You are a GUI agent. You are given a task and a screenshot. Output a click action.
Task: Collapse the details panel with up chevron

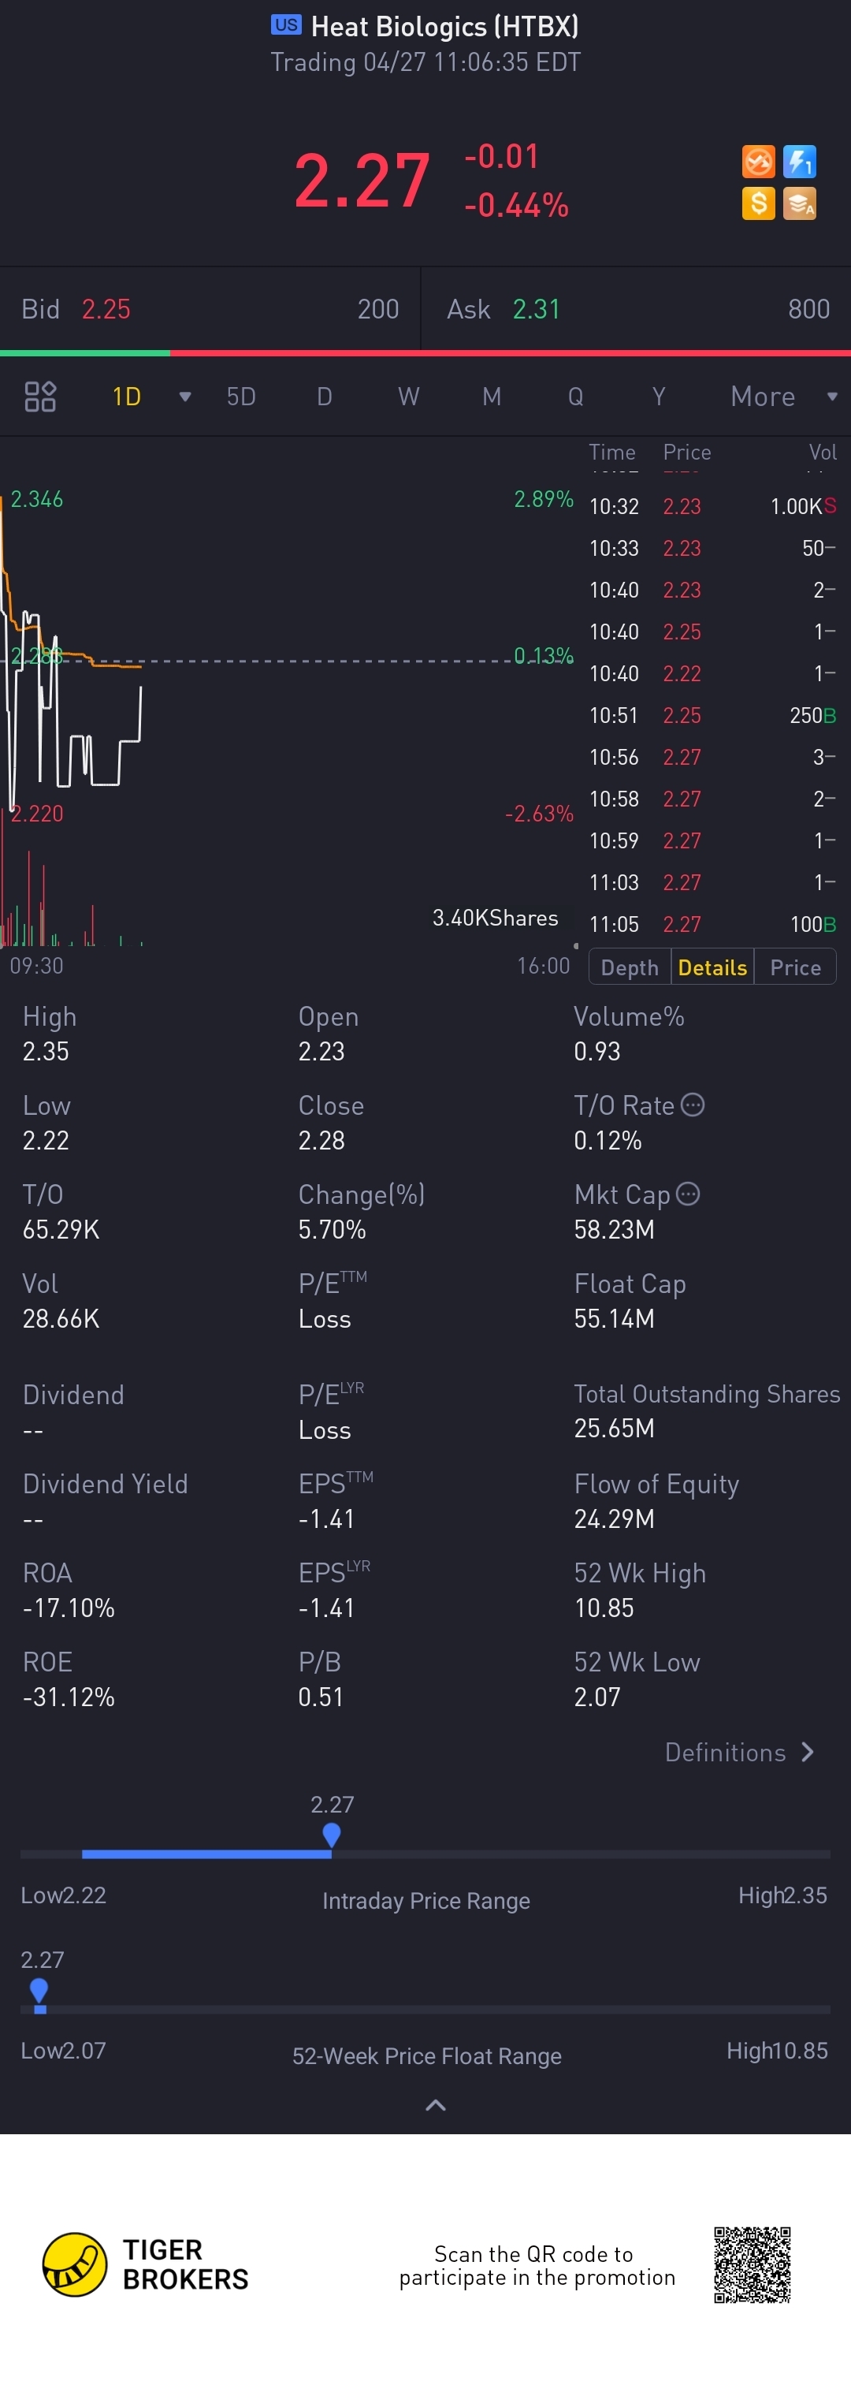[435, 2105]
